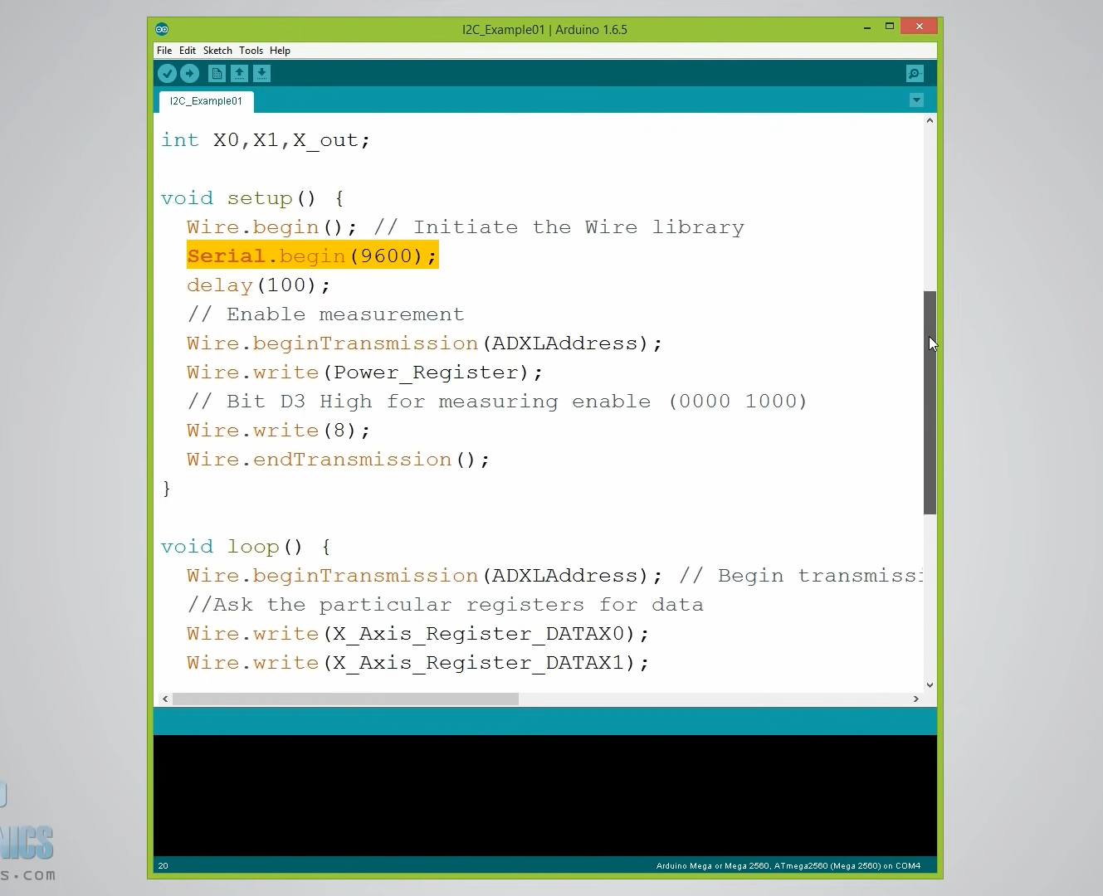The height and width of the screenshot is (896, 1103).
Task: Click 'Wire.begin();' code line
Action: coord(272,227)
